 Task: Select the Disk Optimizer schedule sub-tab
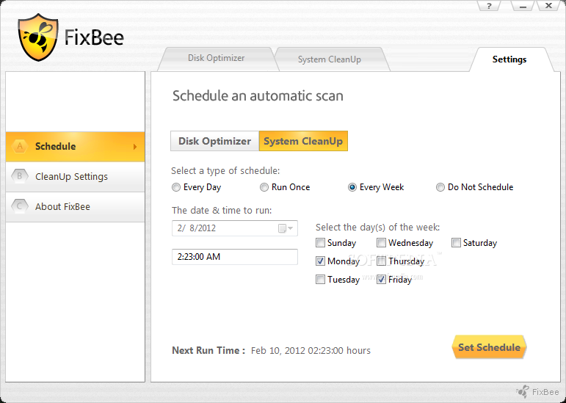[x=215, y=141]
